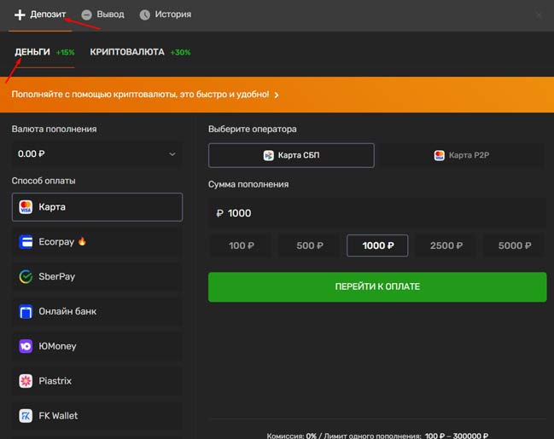Click the FK Wallet logo icon
The width and height of the screenshot is (554, 439).
[x=26, y=416]
